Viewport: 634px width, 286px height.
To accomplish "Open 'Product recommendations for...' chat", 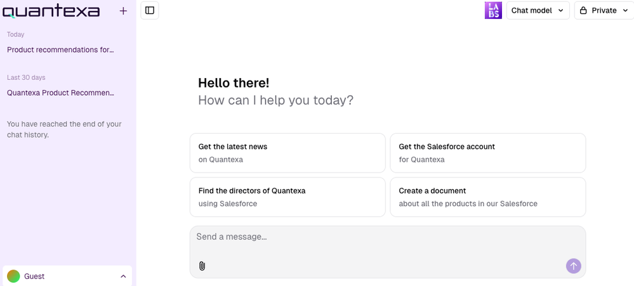I will (61, 49).
